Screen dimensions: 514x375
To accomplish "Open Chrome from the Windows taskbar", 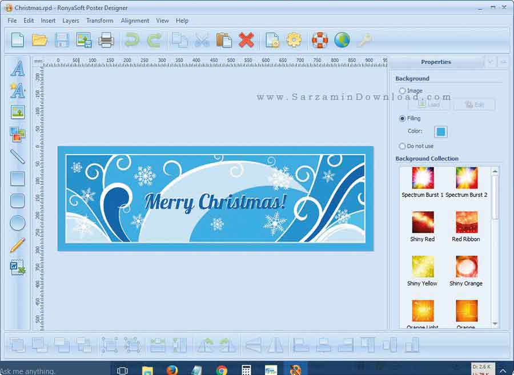I will 222,370.
